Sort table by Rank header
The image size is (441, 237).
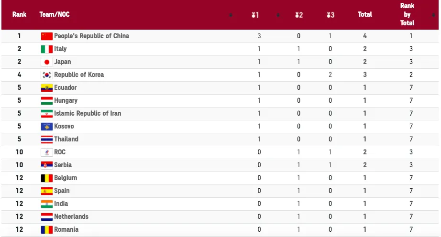click(20, 14)
